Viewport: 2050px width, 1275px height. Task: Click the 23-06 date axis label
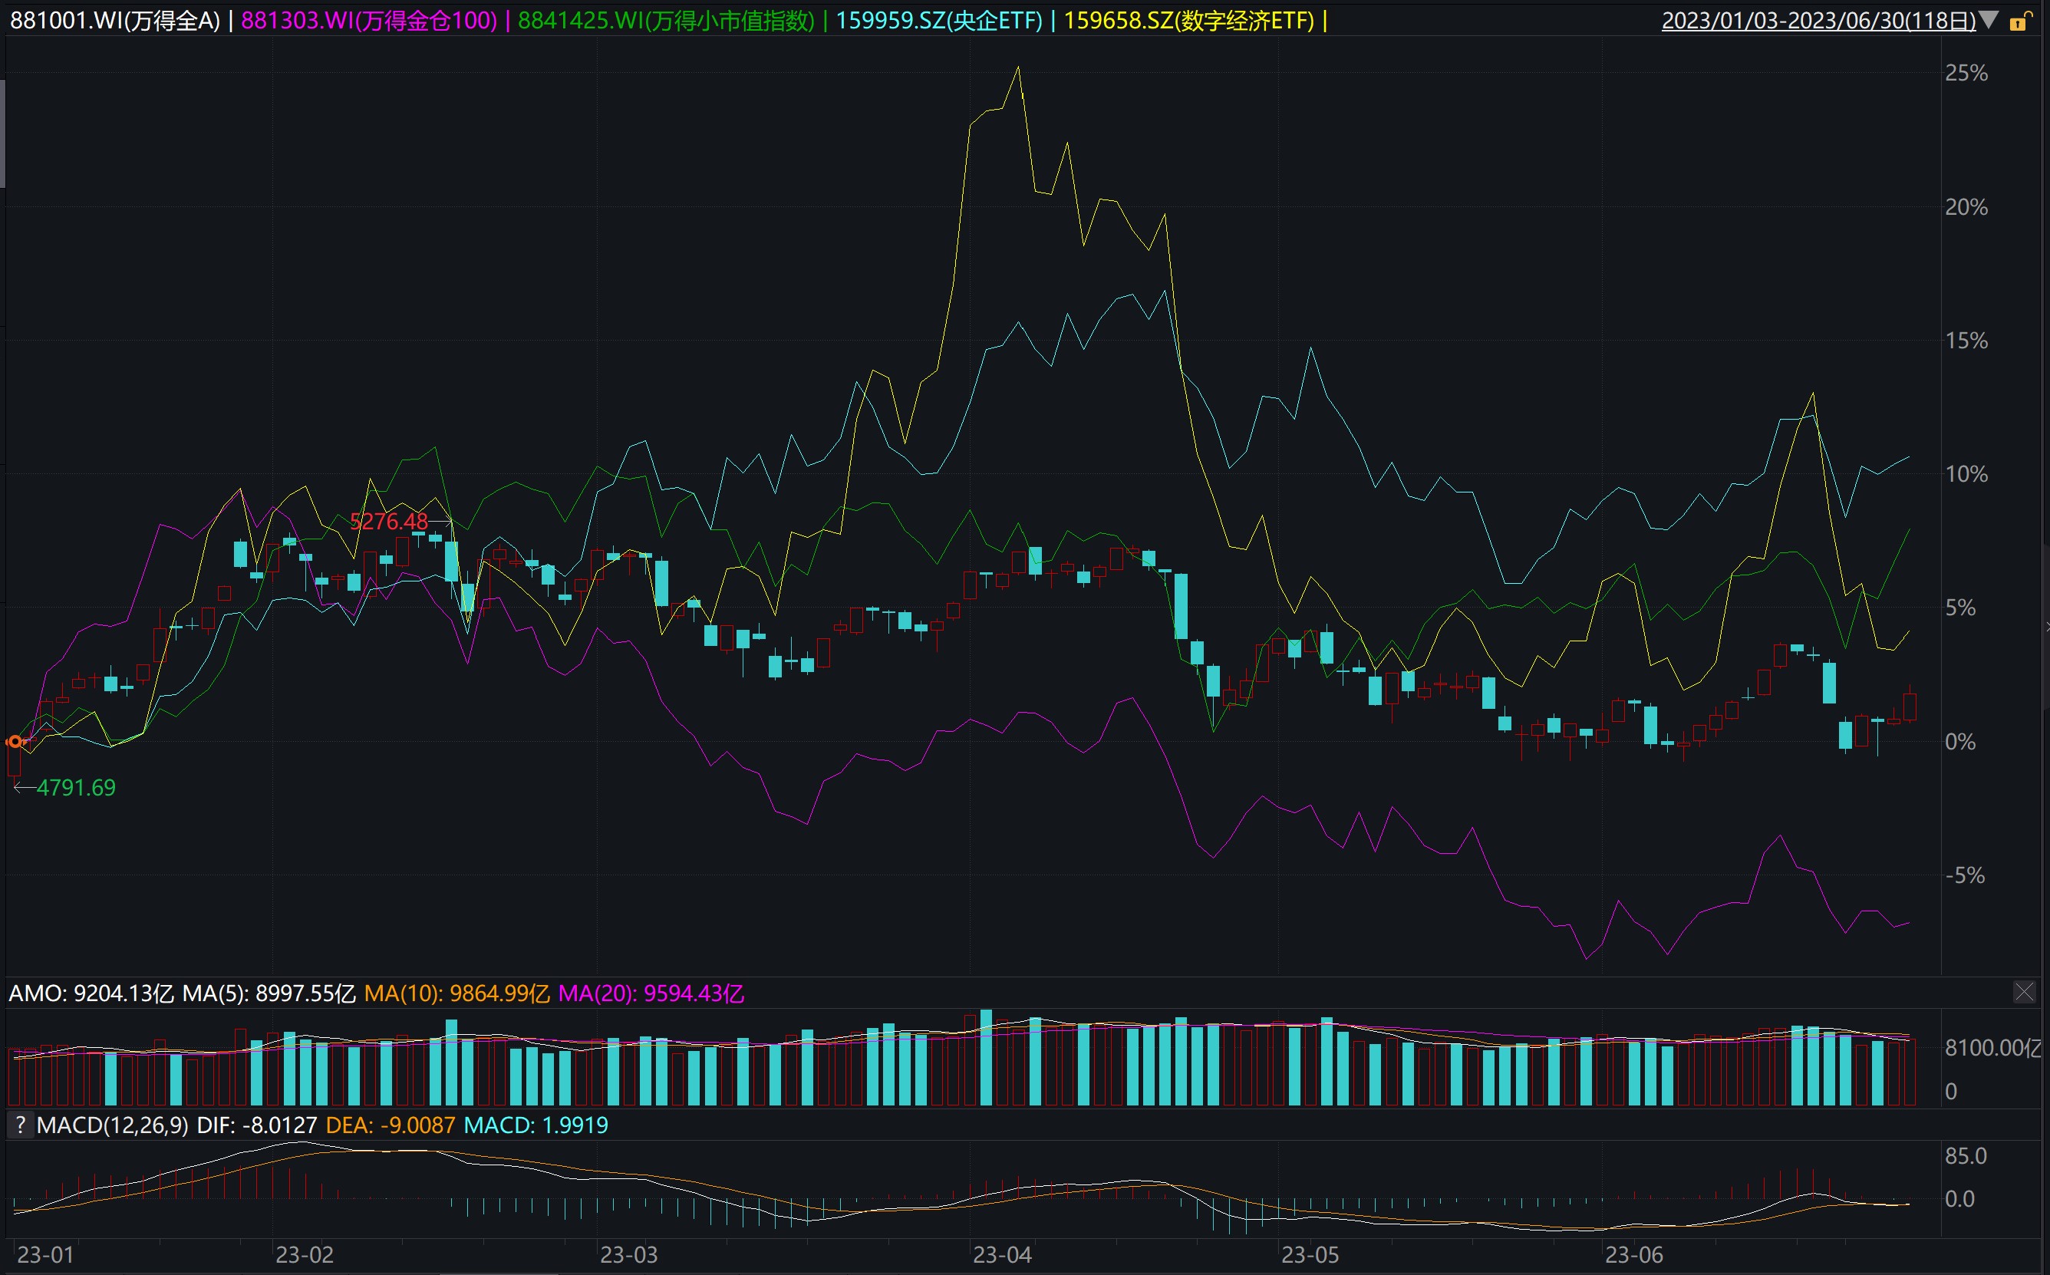point(1633,1255)
